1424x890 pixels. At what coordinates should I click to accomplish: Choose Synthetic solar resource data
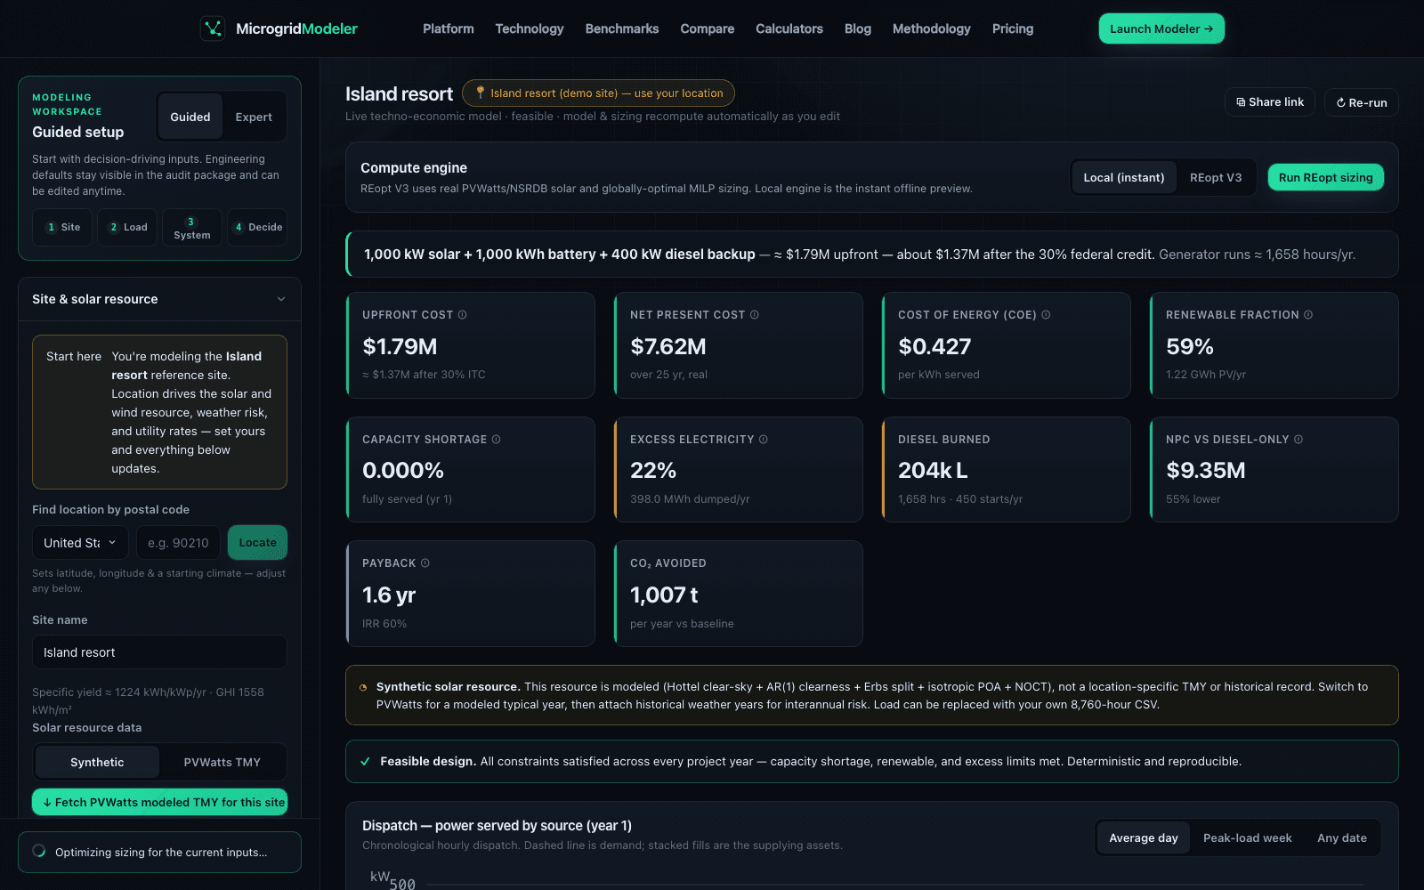tap(97, 763)
